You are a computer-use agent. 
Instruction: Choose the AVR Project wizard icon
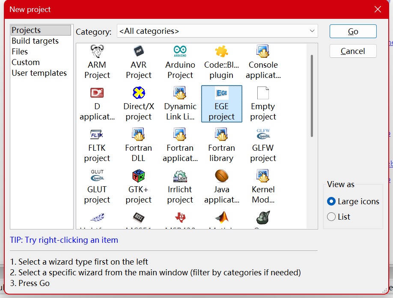(139, 52)
